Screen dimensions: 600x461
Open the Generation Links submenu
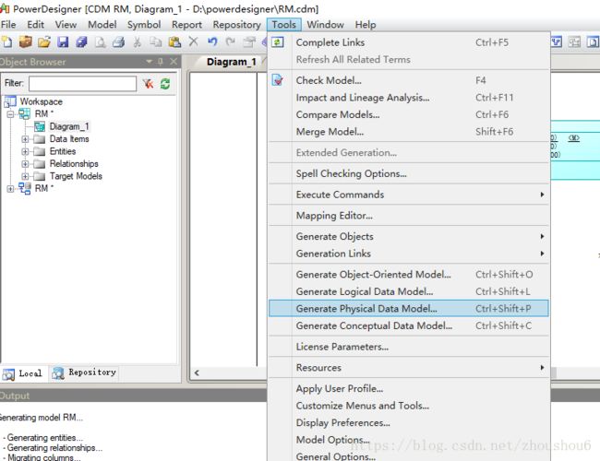coord(409,254)
